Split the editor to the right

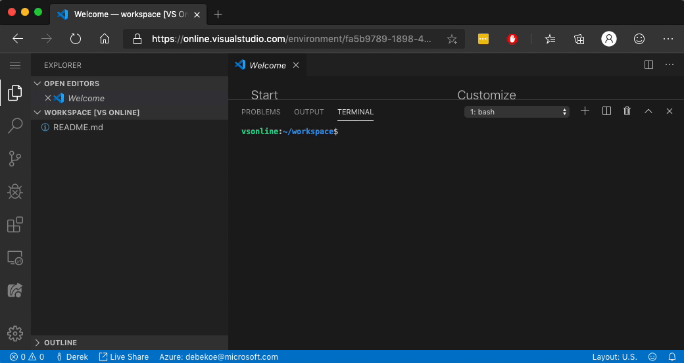coord(648,65)
